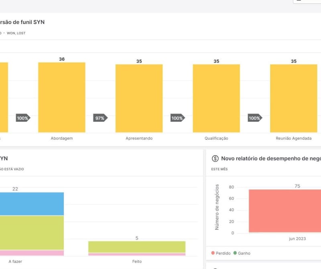Select the Reunião Agendada funnel bar
321x269 pixels.
click(293, 98)
